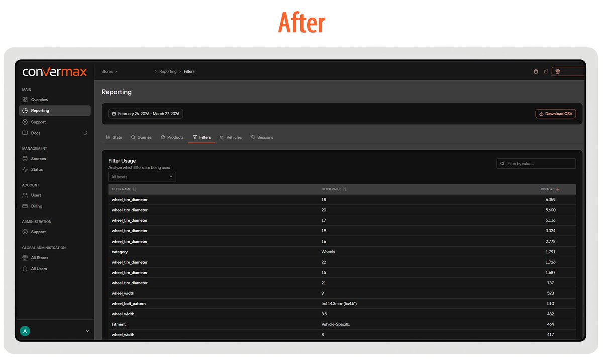Click the Support icon under Main
The image size is (603, 359).
coord(25,122)
